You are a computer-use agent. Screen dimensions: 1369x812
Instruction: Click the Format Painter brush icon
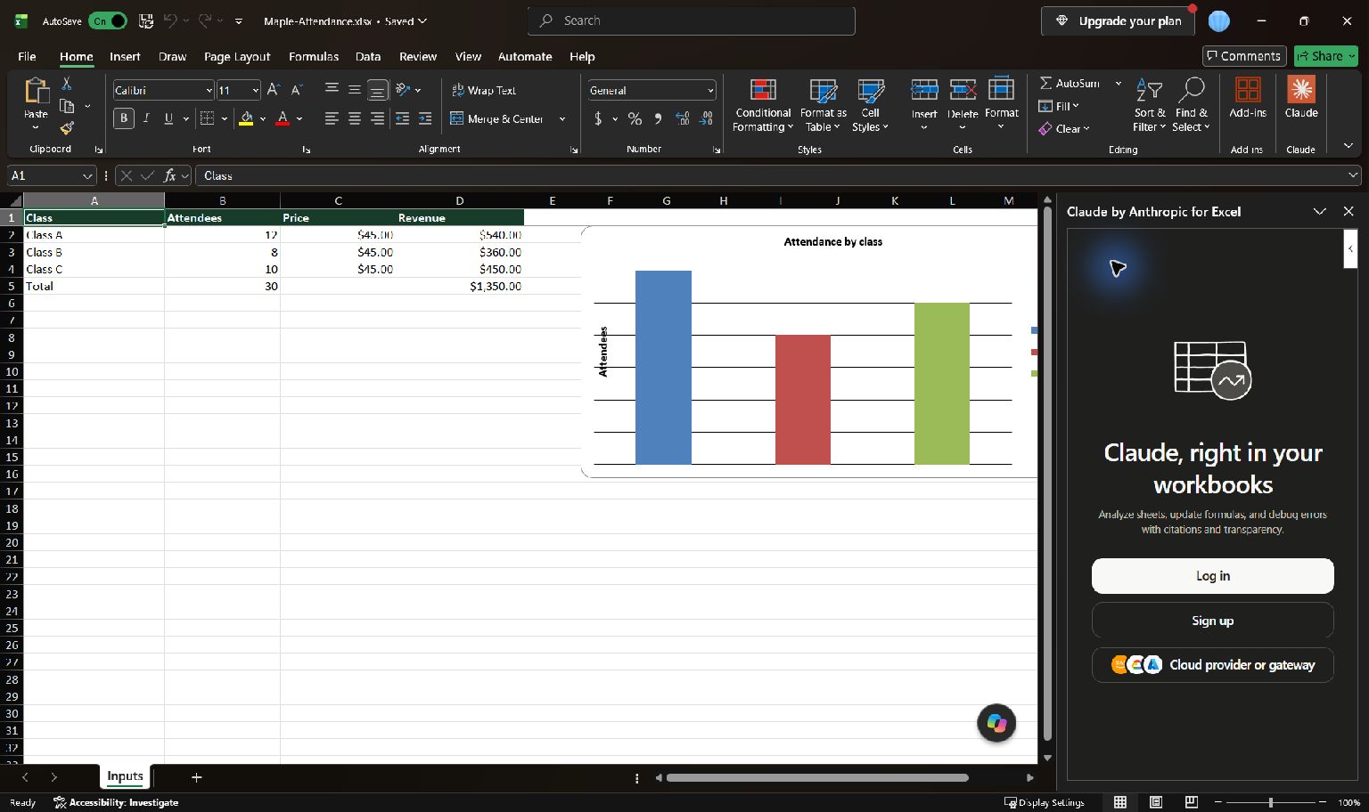point(67,127)
